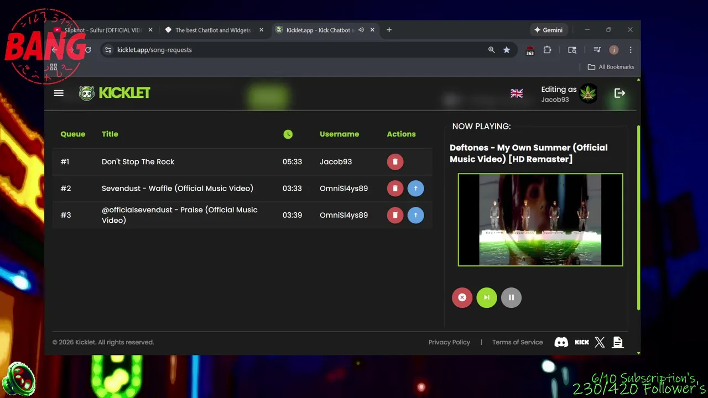The width and height of the screenshot is (708, 398).
Task: Click the Actions column header
Action: (401, 134)
